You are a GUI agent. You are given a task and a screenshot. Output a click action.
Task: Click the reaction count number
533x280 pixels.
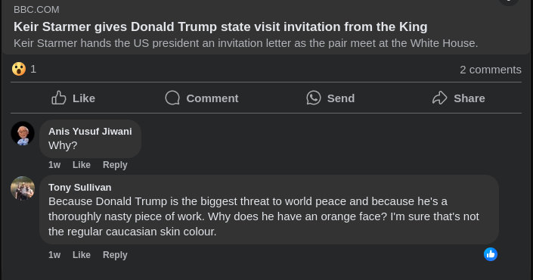coord(33,70)
